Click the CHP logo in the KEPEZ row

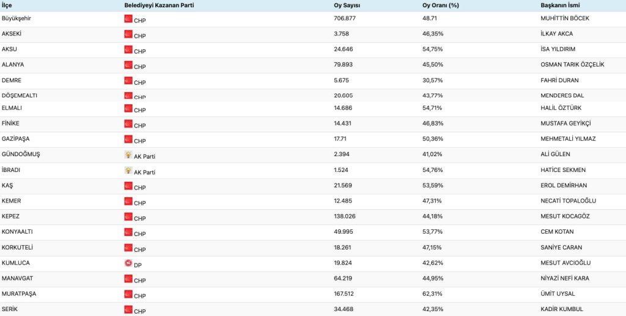pos(128,217)
